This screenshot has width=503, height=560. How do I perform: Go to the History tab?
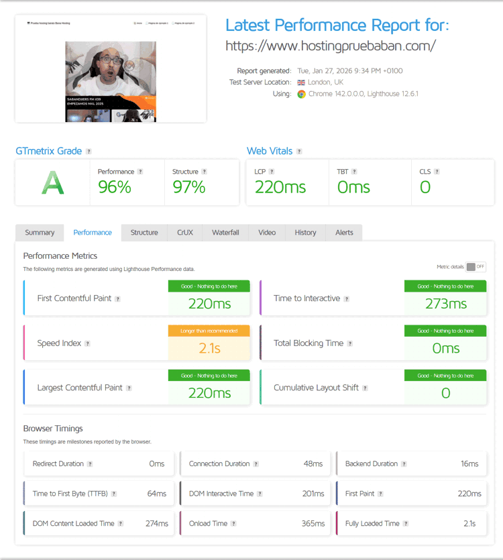click(305, 233)
